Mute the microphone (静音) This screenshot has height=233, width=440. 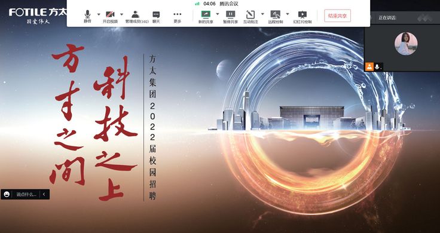pos(87,17)
